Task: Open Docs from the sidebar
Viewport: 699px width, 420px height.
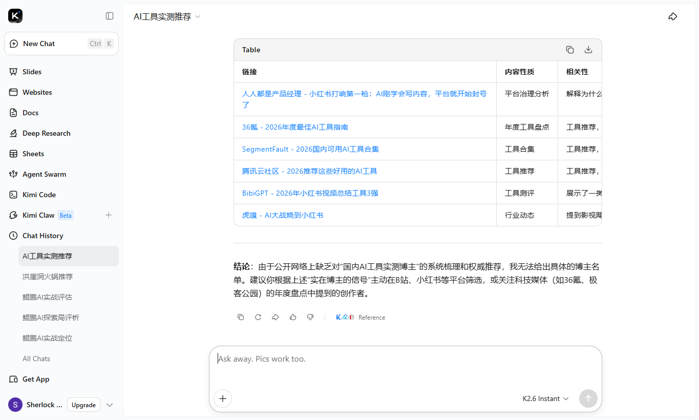Action: (61, 113)
